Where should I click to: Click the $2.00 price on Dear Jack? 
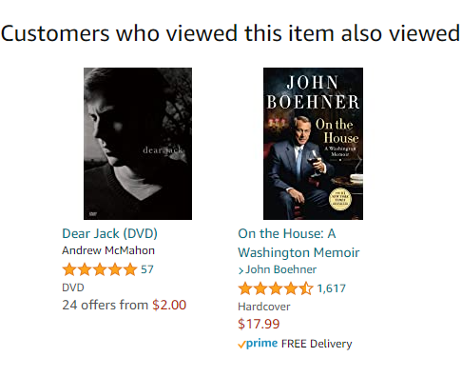tap(169, 305)
